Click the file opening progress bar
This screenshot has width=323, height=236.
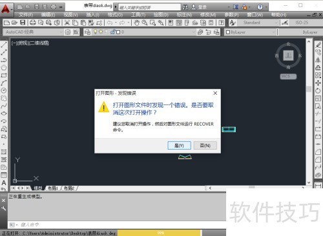[x=160, y=233]
